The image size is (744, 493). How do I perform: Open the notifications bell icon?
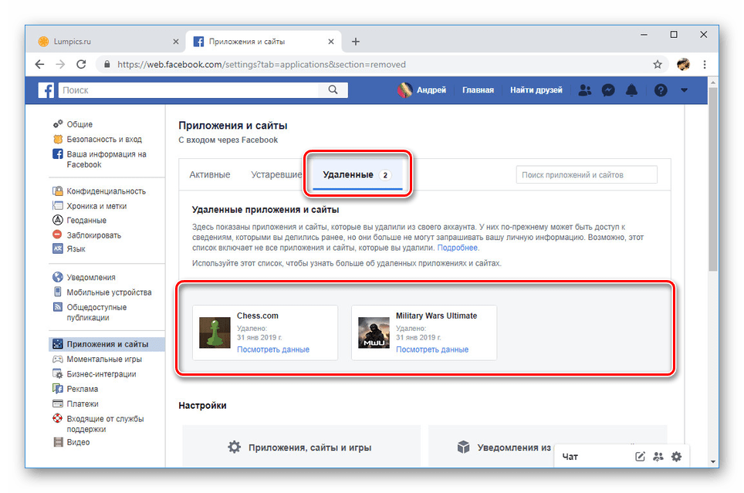(x=631, y=90)
